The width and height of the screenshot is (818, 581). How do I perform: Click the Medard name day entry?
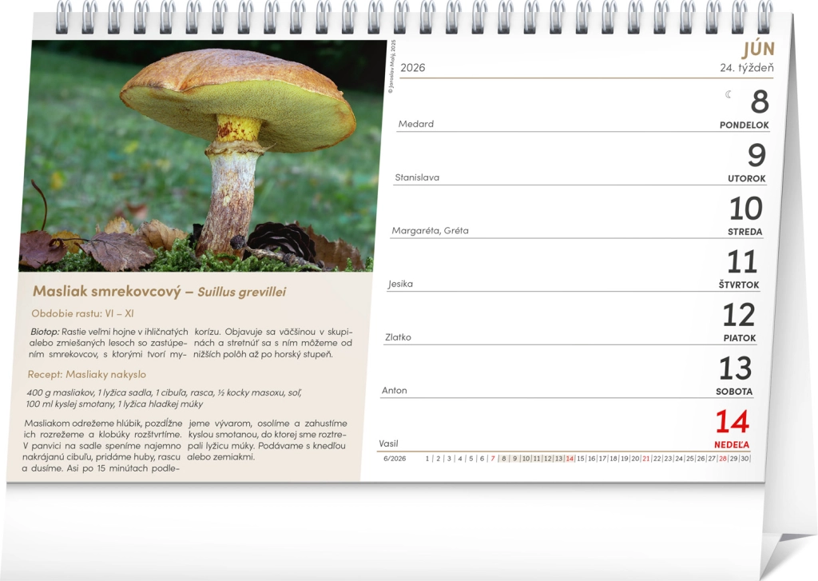416,124
